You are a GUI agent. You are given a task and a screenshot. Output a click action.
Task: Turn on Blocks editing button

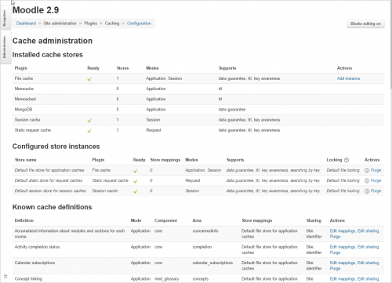[x=365, y=24]
